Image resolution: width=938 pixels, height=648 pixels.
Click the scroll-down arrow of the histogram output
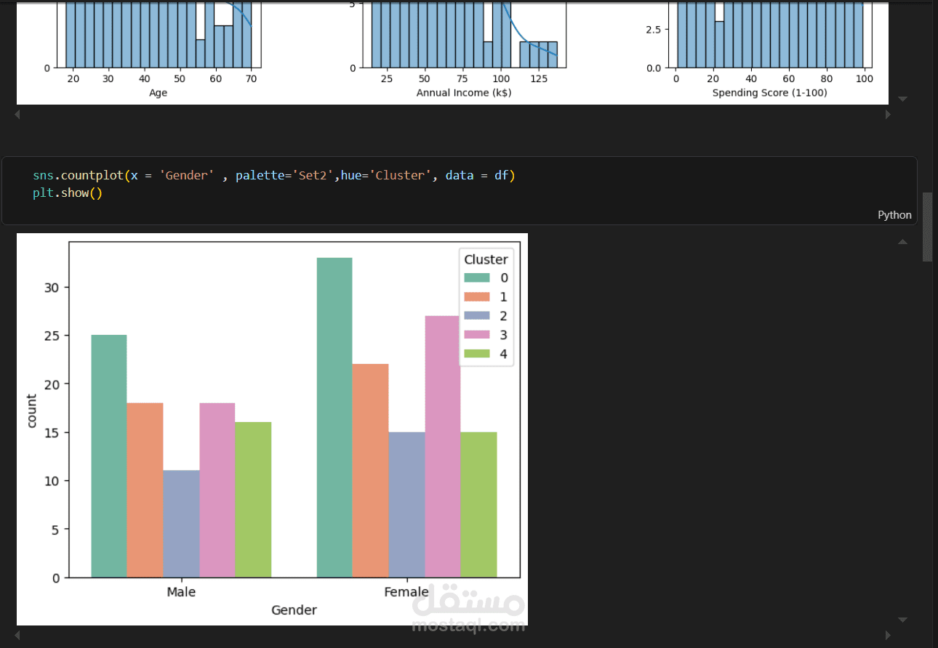pyautogui.click(x=902, y=99)
